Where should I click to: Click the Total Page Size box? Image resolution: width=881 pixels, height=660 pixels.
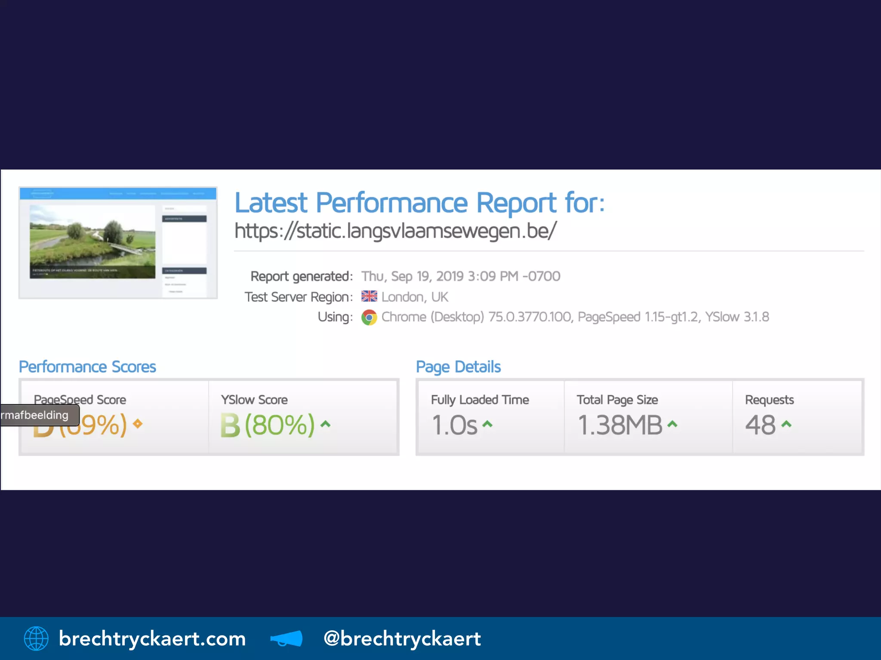click(648, 417)
